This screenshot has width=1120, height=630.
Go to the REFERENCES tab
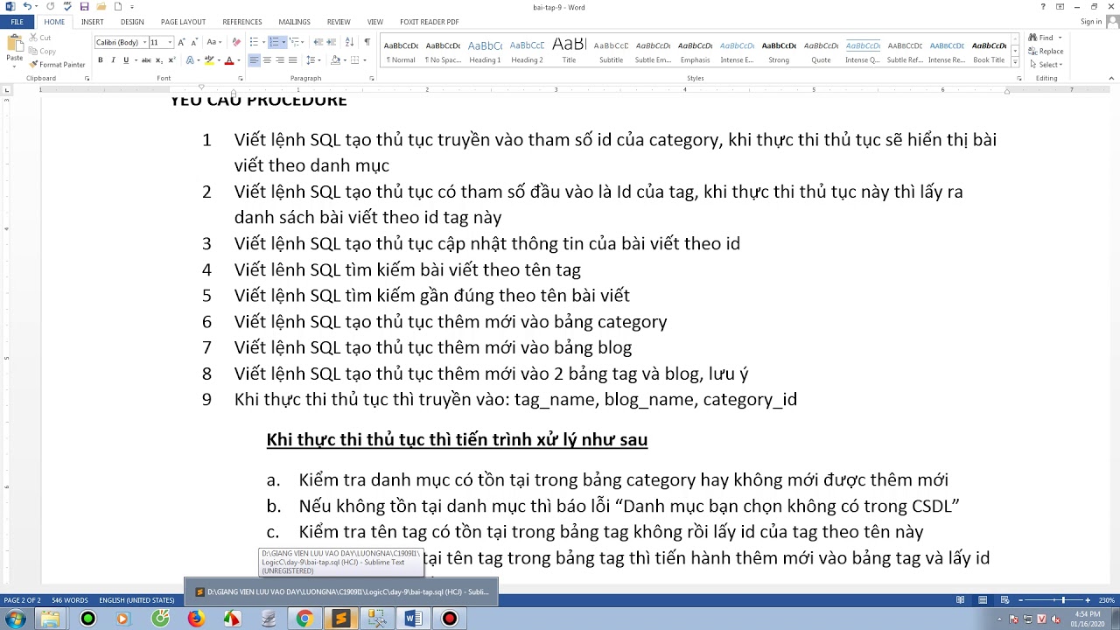(x=242, y=22)
